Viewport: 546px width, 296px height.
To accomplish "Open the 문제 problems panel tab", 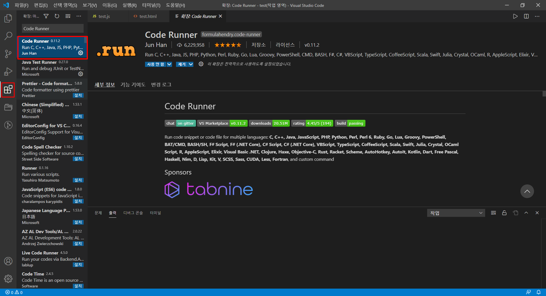I will pos(98,213).
